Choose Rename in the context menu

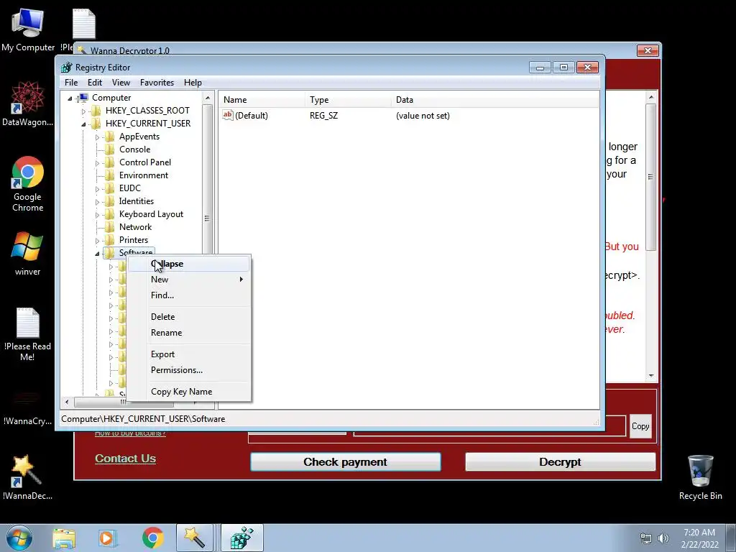tap(189, 333)
